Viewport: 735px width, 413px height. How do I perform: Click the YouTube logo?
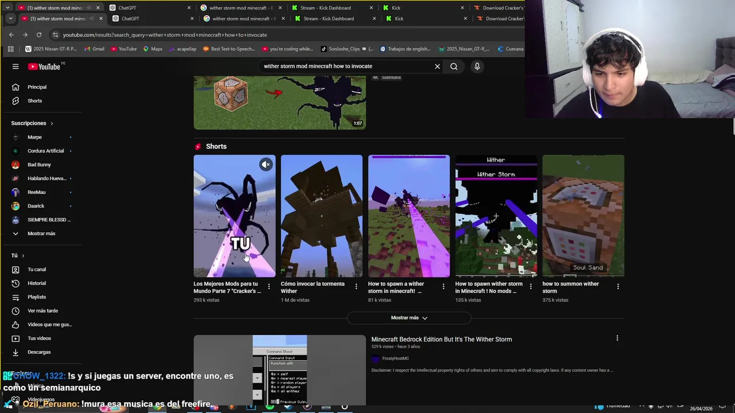[x=44, y=67]
